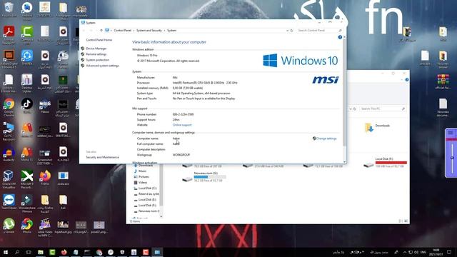Screen dimensions: 457x257
Task: Click the up-arrow navigation button in System window
Action: tap(101, 30)
